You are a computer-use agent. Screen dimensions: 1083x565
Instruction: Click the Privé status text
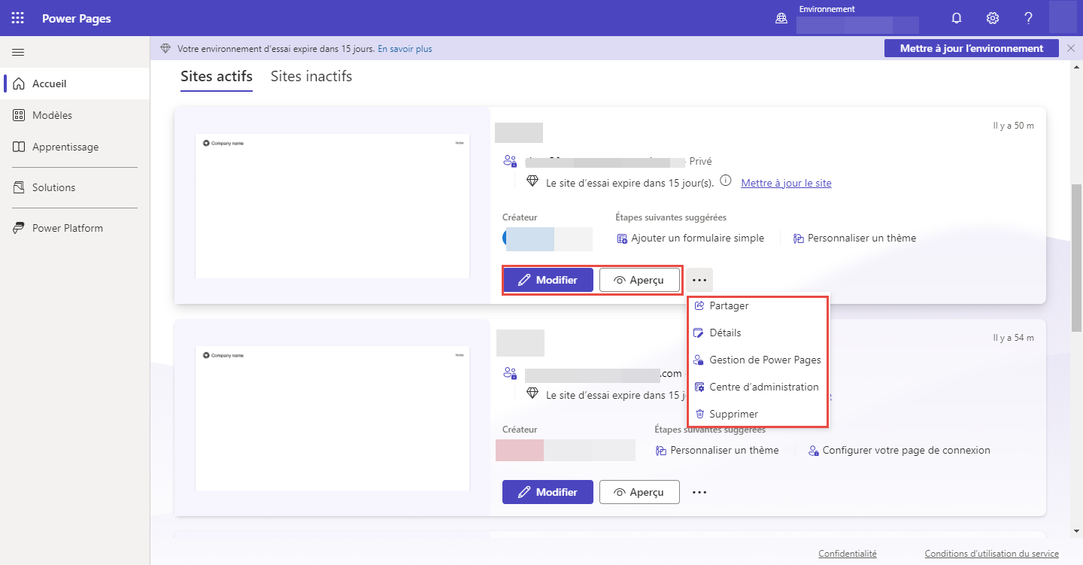pos(700,161)
